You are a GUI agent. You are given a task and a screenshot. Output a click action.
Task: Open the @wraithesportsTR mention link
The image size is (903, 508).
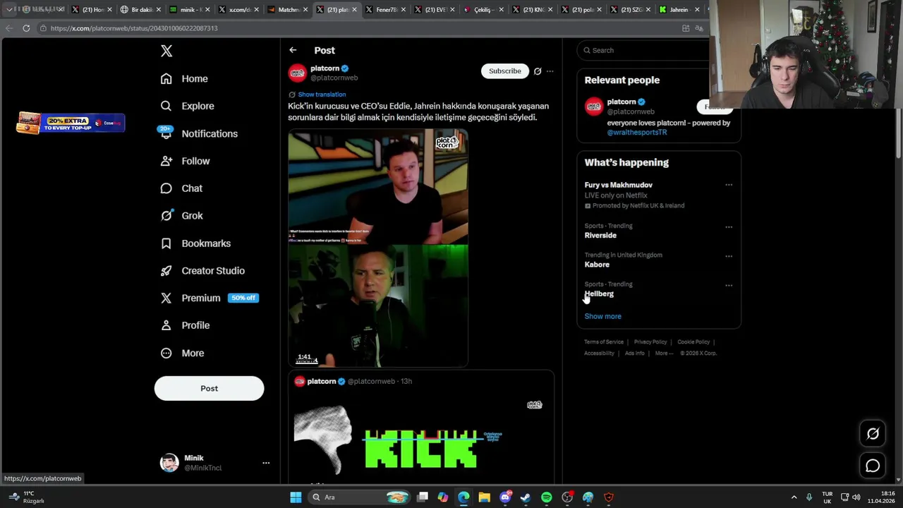(x=637, y=132)
